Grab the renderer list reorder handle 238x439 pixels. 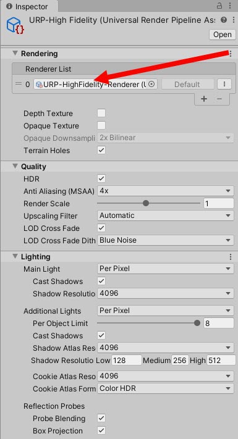coord(19,84)
